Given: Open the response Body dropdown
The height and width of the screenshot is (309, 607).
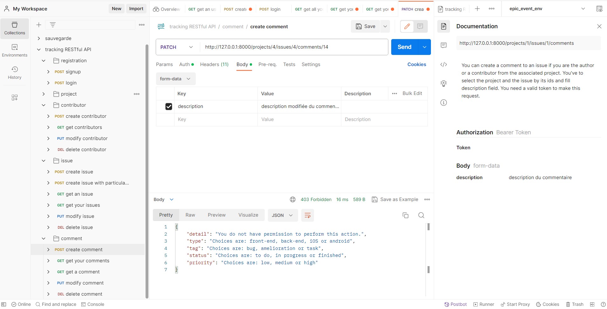Looking at the screenshot, I should coord(164,199).
